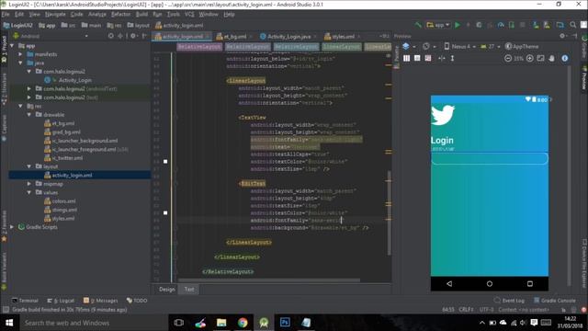
Task: Toggle the Captures side tool window
Action: click(4, 128)
